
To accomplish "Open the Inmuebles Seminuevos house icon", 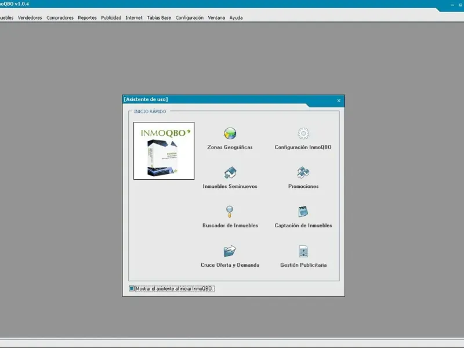I will (x=230, y=172).
